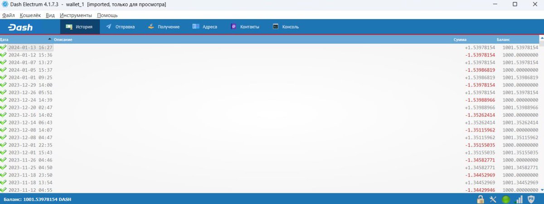This screenshot has height=204, width=544.
Task: Click the amount -1.35262414
Action: [x=480, y=115]
